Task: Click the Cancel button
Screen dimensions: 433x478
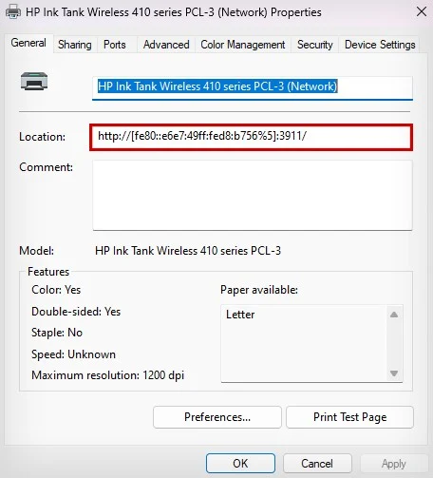Action: tap(317, 464)
